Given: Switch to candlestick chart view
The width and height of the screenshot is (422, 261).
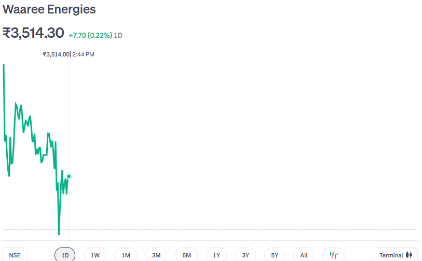Looking at the screenshot, I should click(334, 255).
